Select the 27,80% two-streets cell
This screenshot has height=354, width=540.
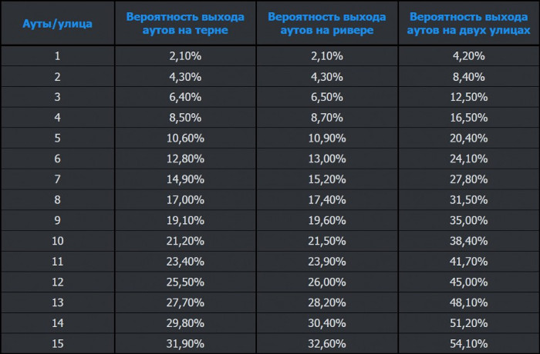click(468, 178)
